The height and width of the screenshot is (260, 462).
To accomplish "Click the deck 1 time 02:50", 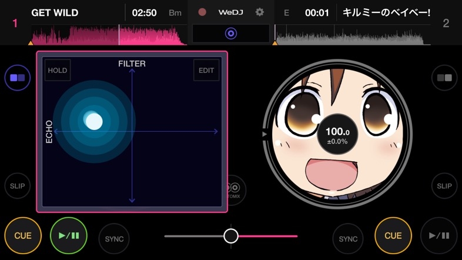I will (x=144, y=13).
